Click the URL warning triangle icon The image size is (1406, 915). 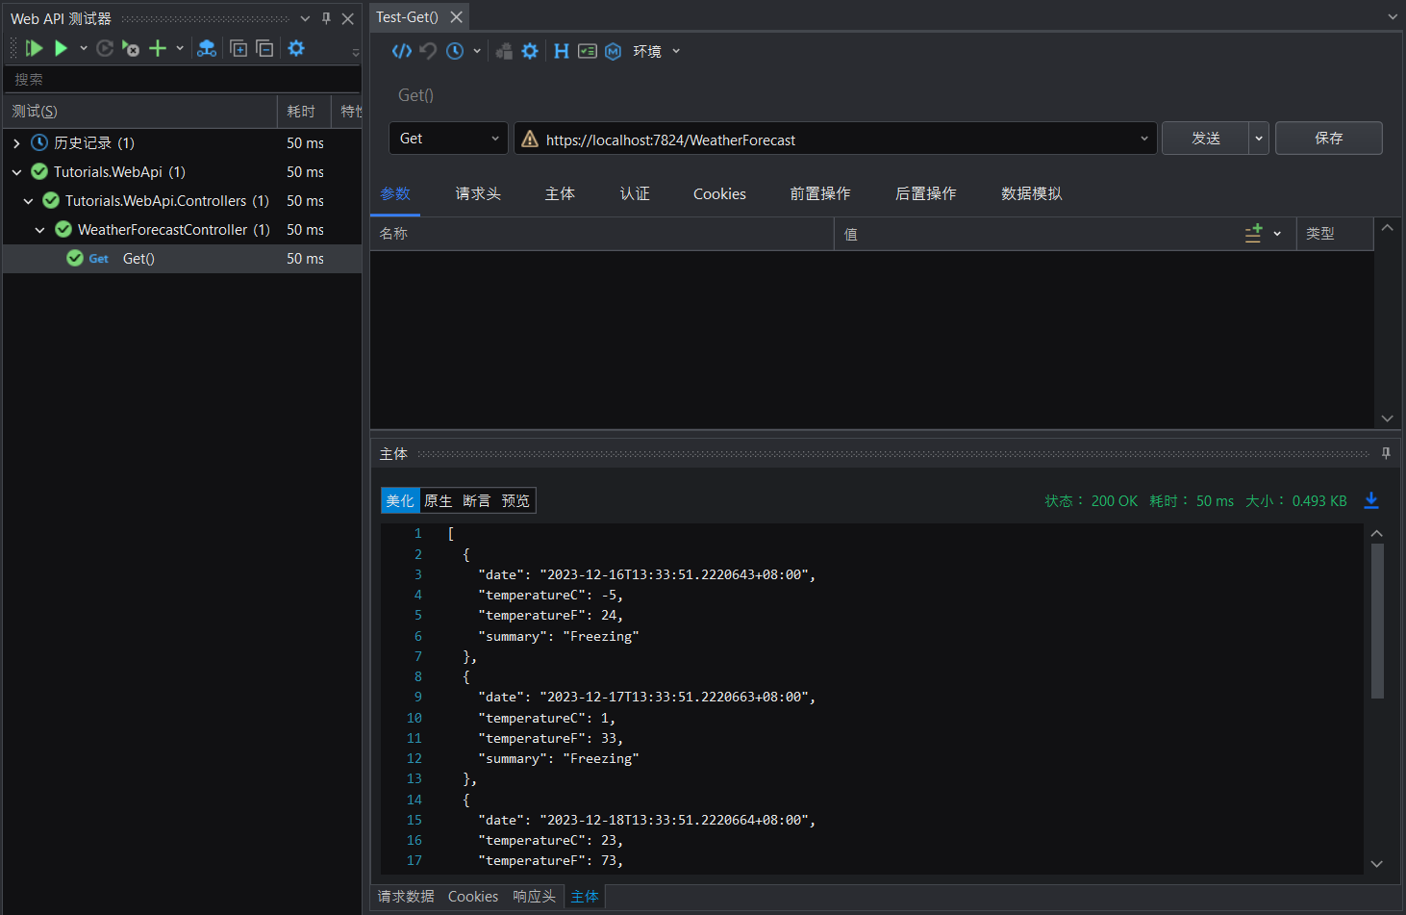(x=530, y=140)
